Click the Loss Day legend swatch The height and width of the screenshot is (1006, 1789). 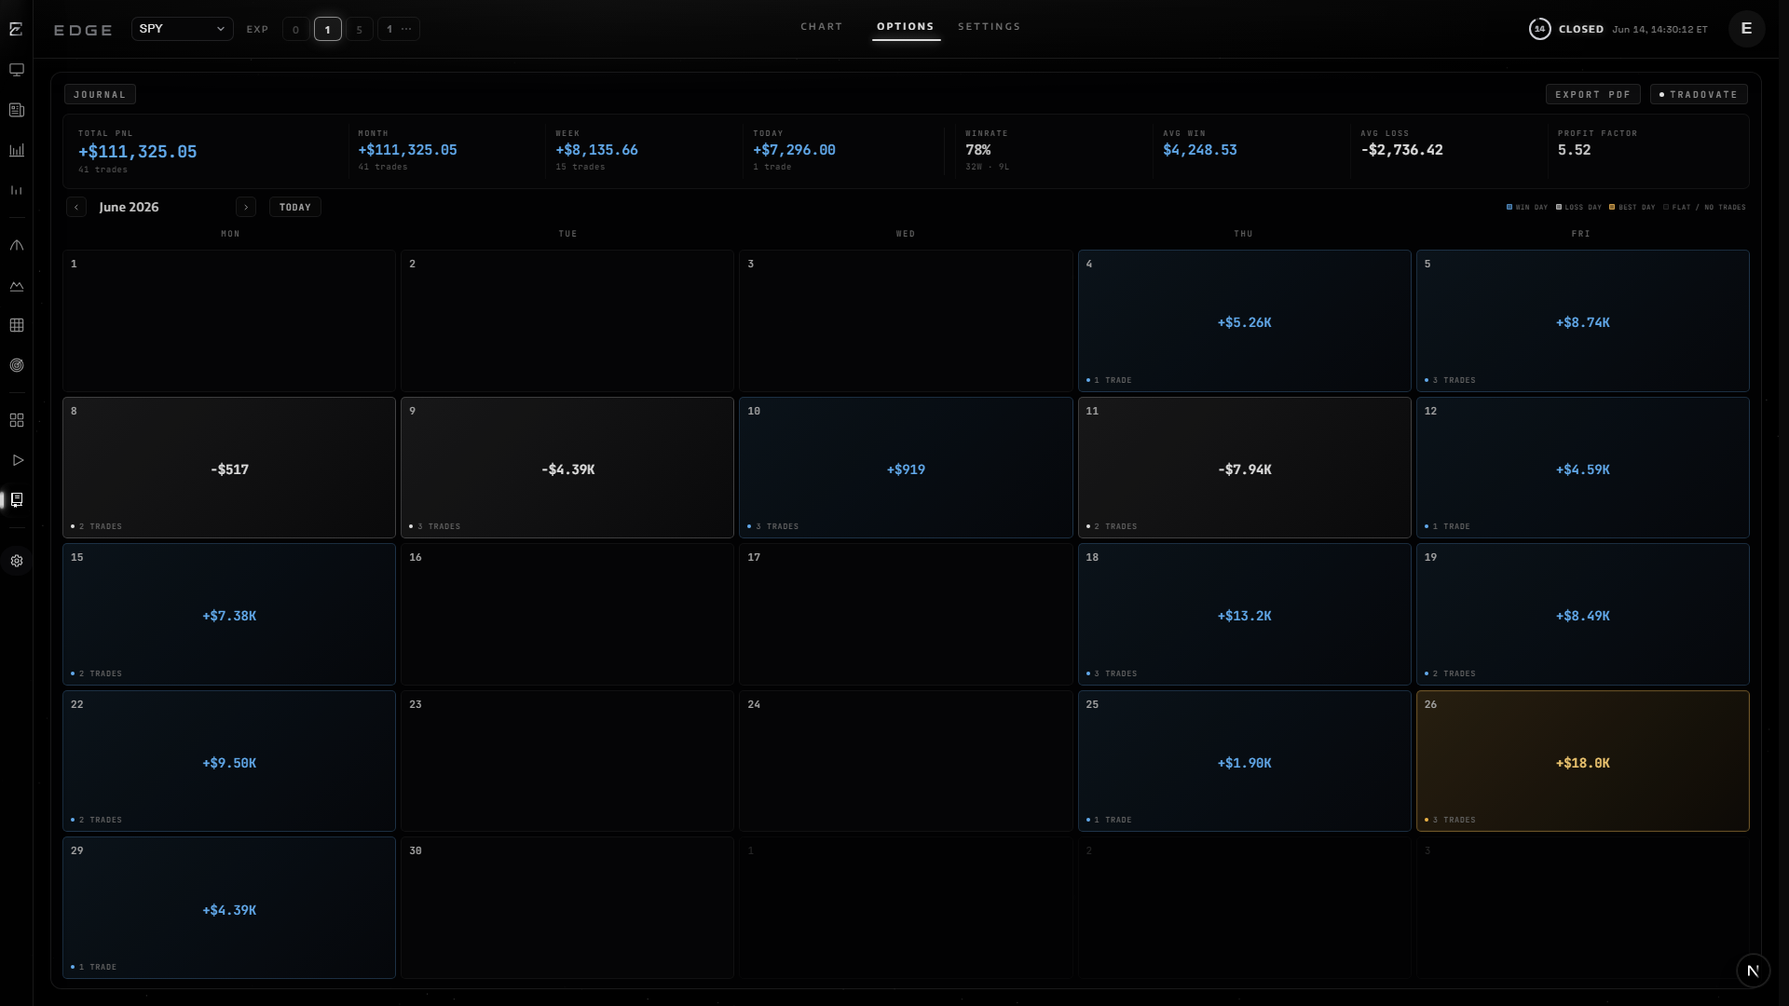[1559, 208]
